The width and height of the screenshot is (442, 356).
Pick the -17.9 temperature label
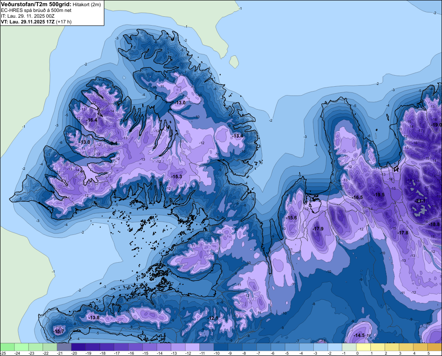(318, 229)
